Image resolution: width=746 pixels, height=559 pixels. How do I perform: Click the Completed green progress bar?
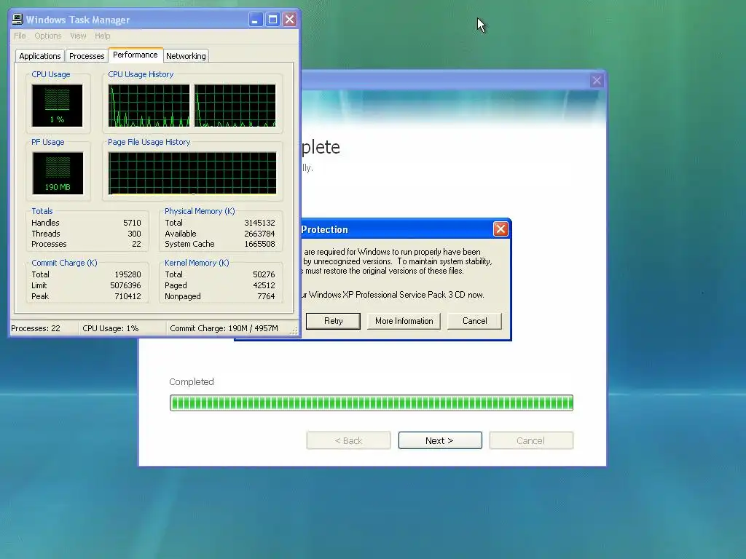371,403
